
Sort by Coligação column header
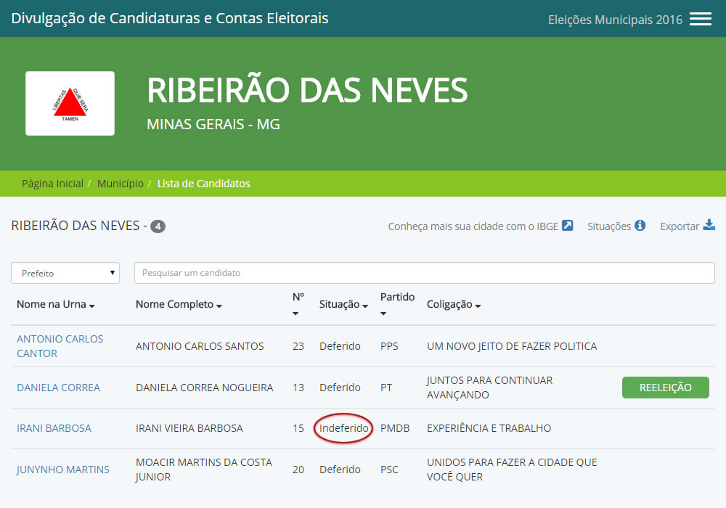point(454,305)
